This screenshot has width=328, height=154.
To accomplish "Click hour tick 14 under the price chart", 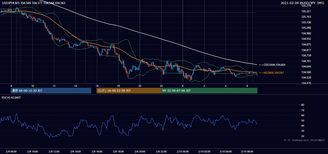I will click(75, 86).
